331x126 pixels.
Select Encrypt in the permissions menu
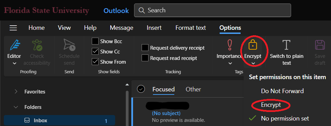[271, 105]
